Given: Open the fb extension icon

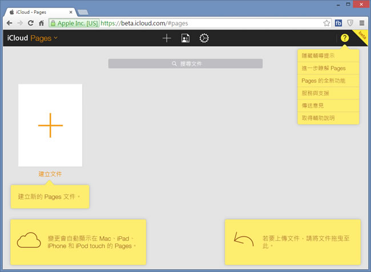Looking at the screenshot, I should 338,23.
